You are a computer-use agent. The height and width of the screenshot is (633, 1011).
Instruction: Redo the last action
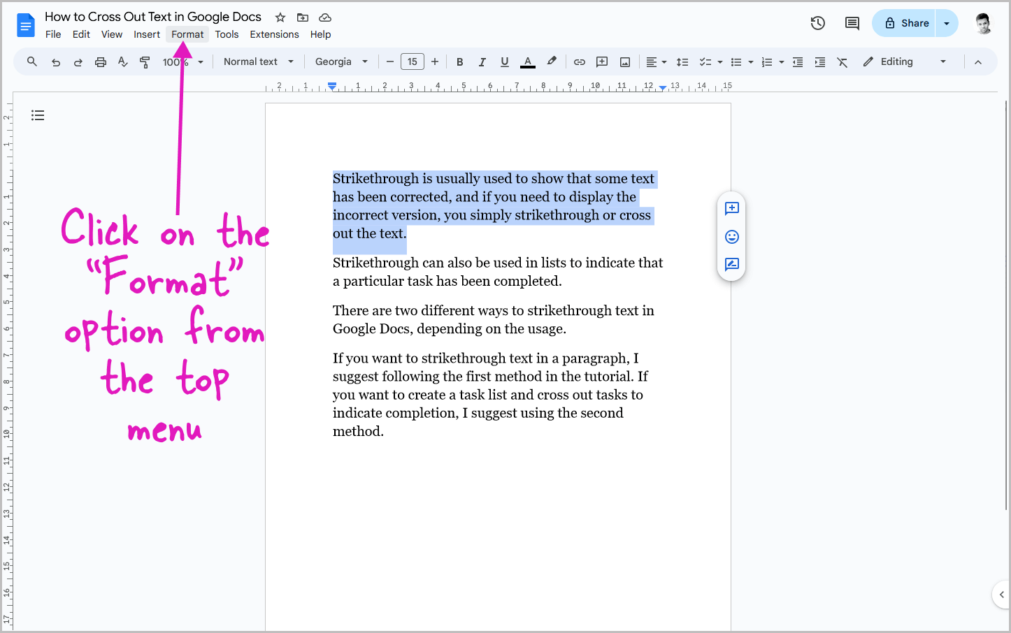coord(78,61)
